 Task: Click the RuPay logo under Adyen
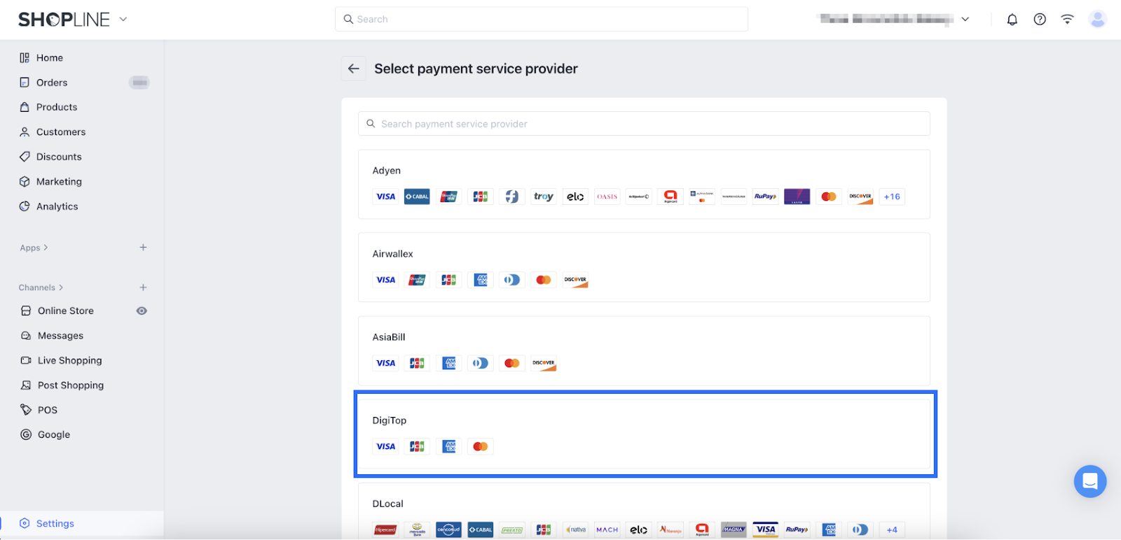click(x=765, y=197)
